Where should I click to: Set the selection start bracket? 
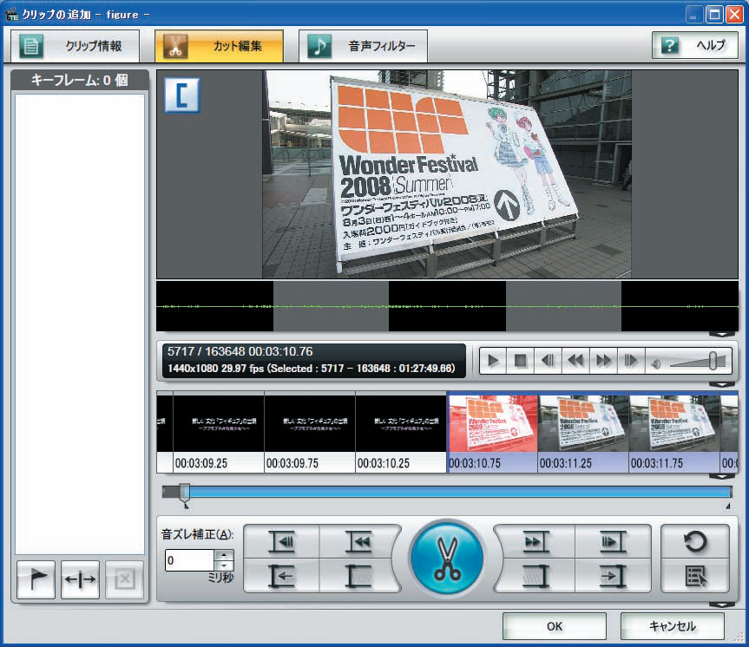[359, 576]
